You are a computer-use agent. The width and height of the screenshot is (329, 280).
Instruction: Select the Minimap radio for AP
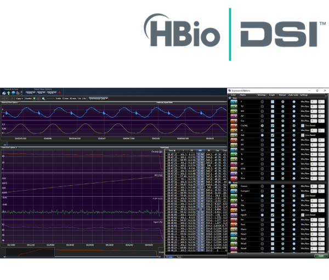(262, 116)
